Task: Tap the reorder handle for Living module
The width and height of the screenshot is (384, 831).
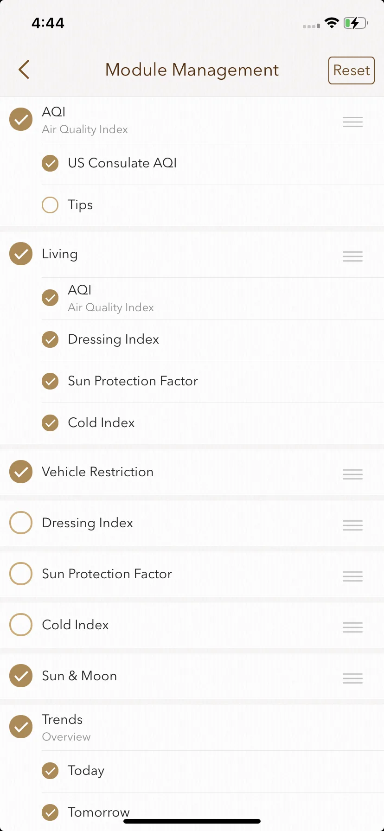Action: pos(352,256)
